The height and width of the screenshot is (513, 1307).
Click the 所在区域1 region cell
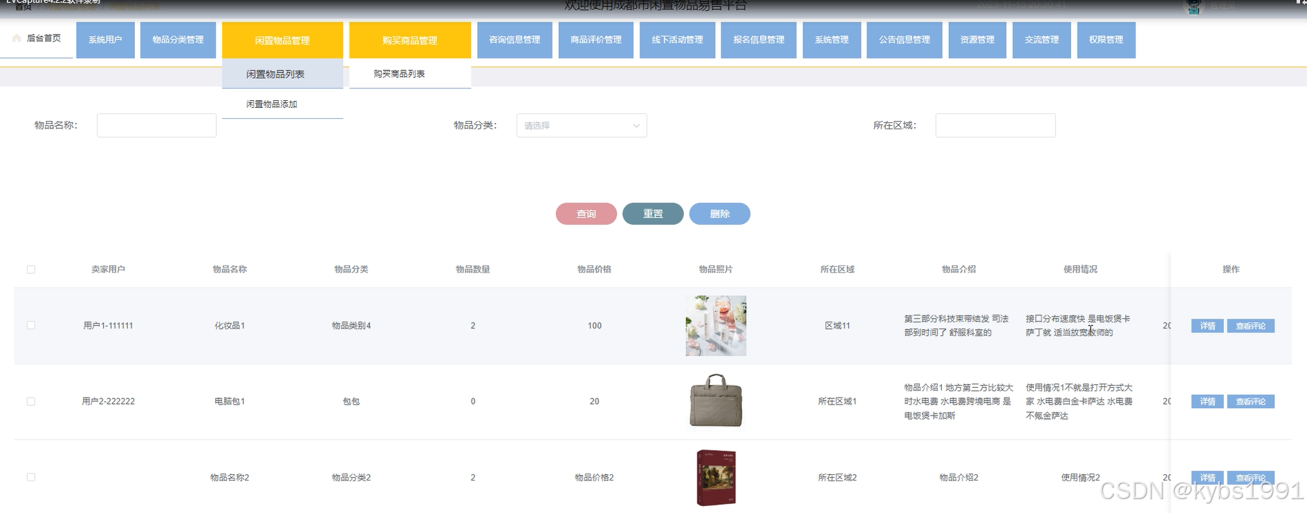(x=837, y=401)
